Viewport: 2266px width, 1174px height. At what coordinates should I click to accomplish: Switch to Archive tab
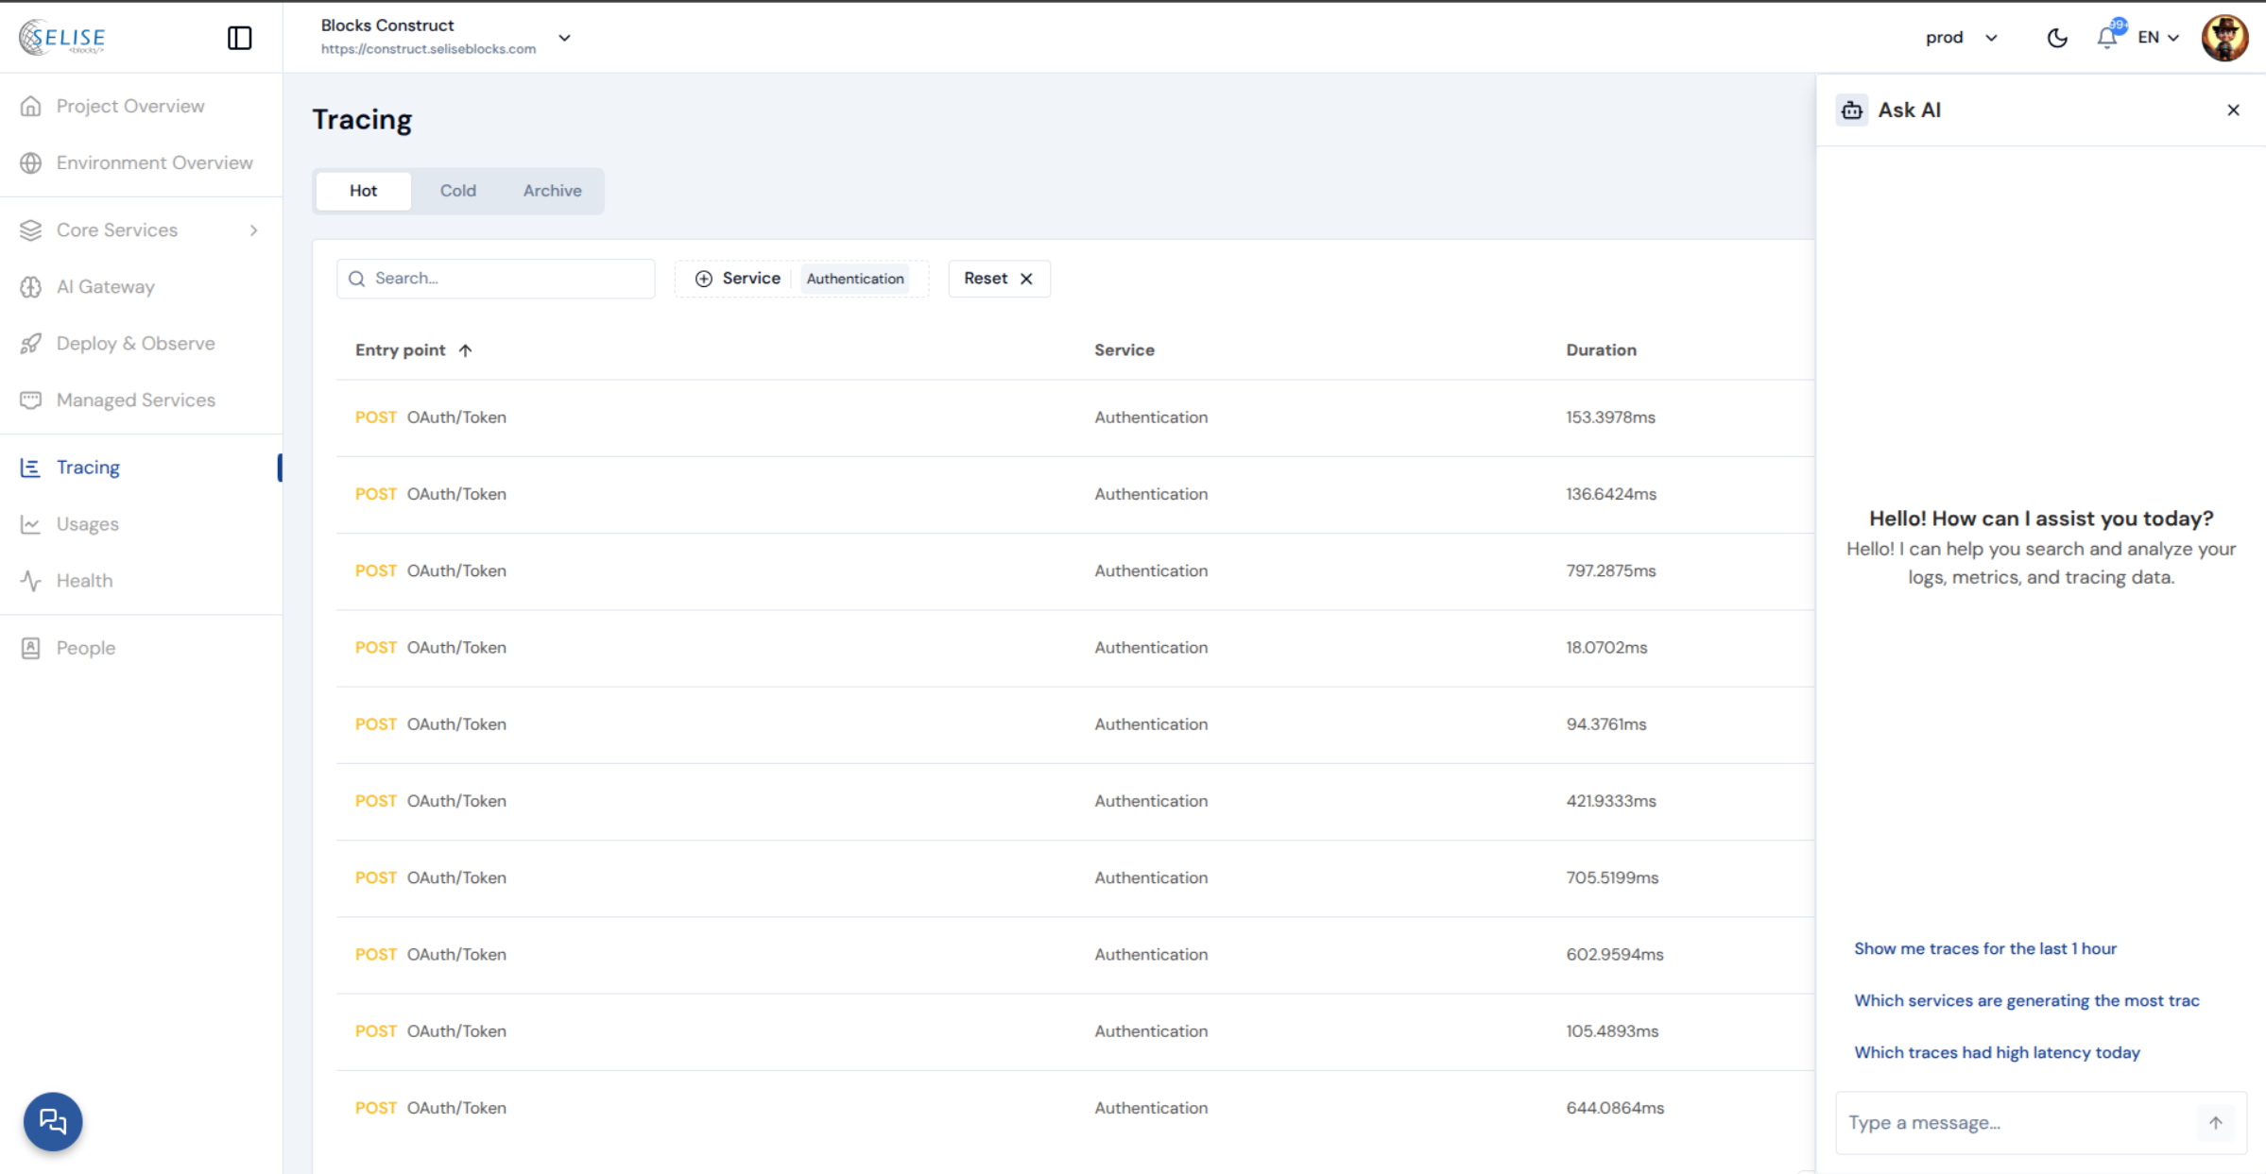[552, 191]
